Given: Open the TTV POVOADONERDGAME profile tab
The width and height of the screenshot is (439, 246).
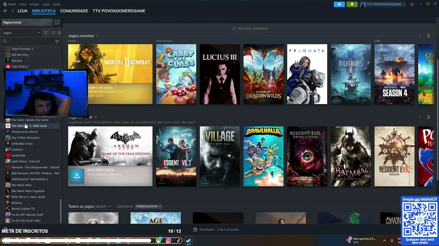Looking at the screenshot, I should pyautogui.click(x=119, y=11).
